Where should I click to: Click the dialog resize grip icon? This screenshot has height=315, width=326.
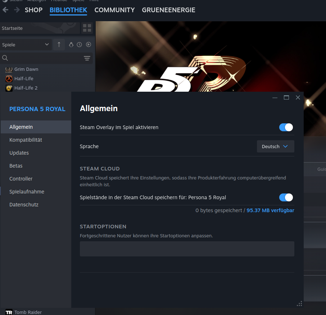click(299, 304)
